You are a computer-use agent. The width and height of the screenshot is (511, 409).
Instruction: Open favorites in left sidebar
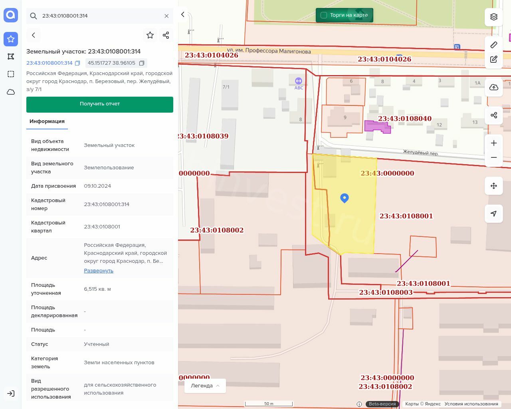click(11, 39)
